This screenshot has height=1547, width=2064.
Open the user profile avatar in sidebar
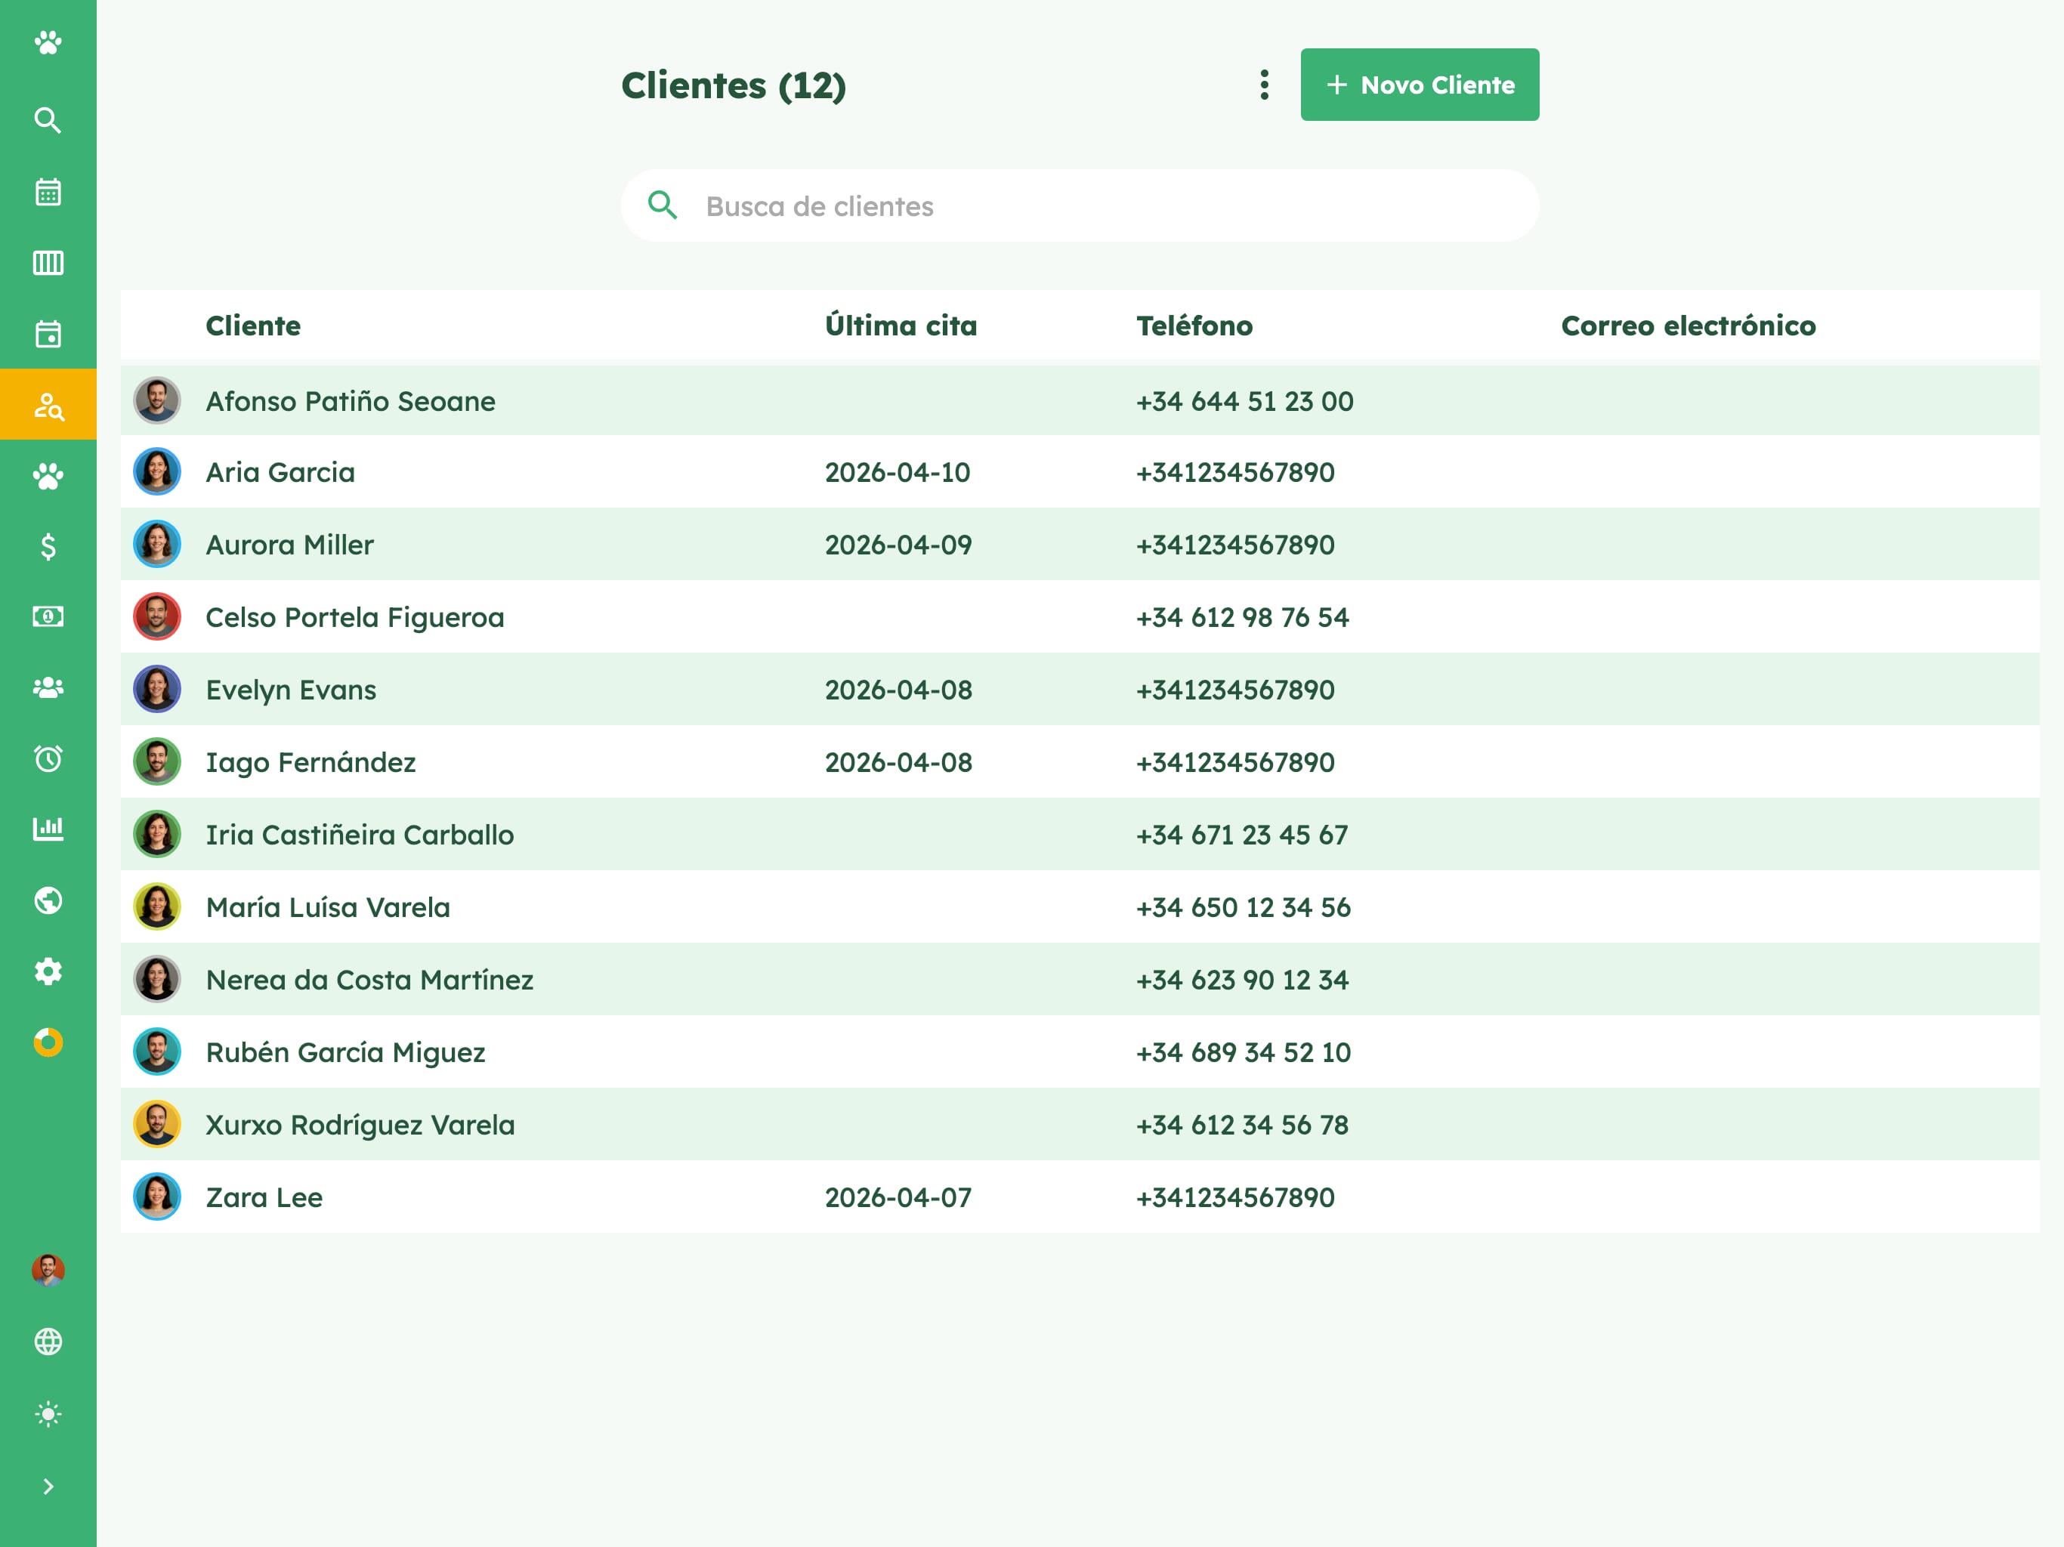(x=48, y=1270)
